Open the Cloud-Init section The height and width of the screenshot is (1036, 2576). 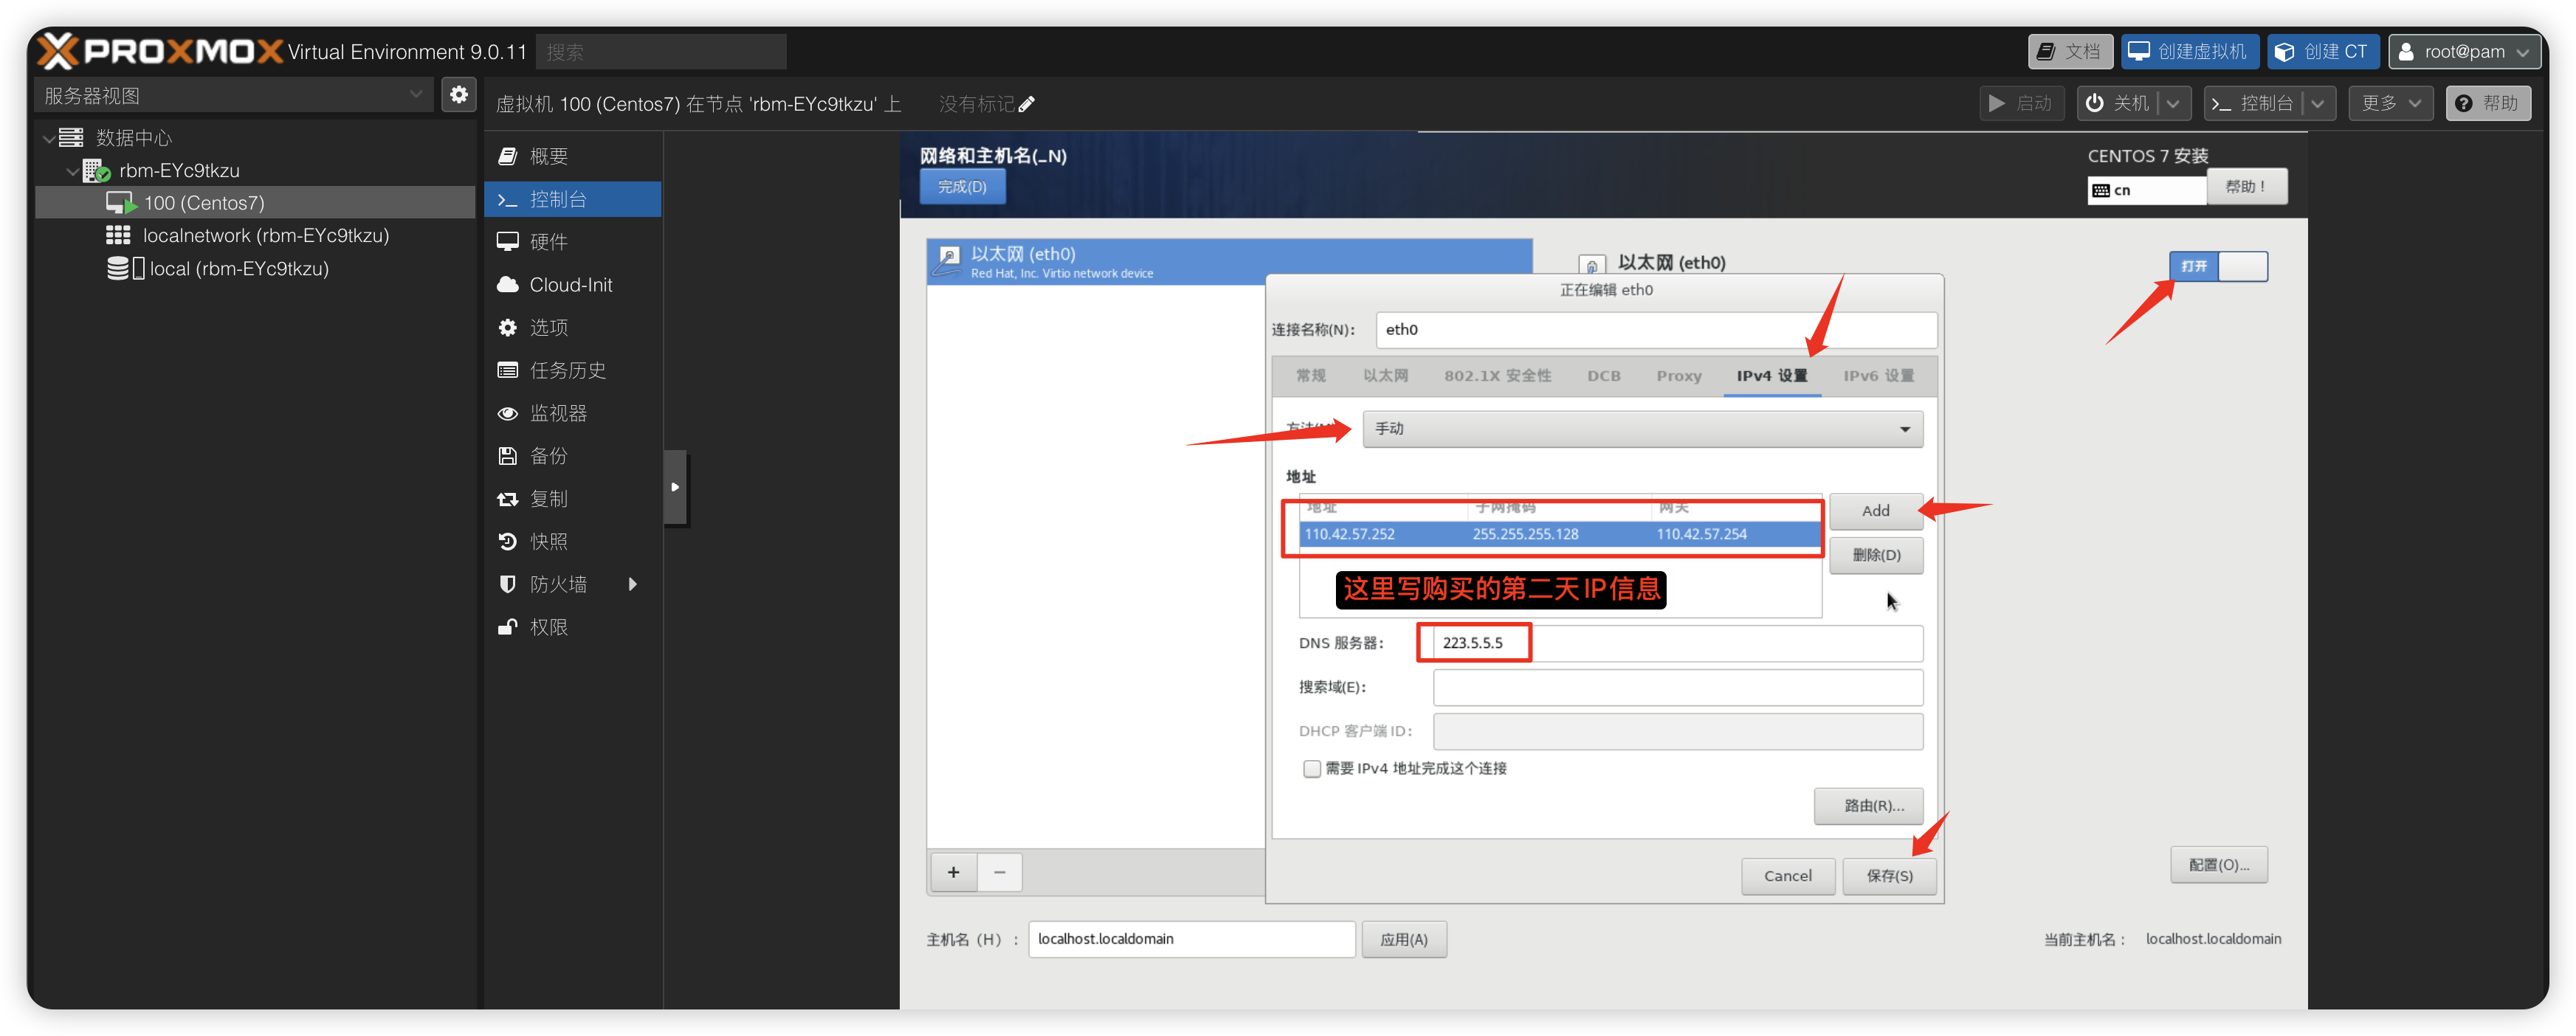[570, 285]
